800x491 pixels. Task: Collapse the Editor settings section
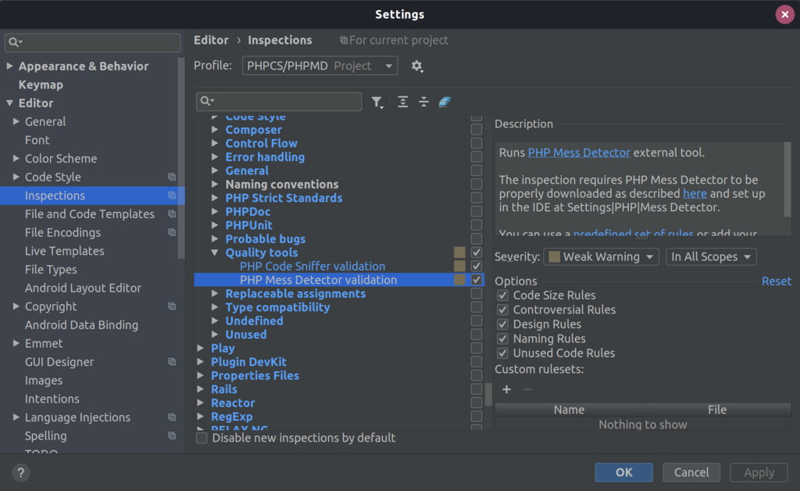pyautogui.click(x=9, y=103)
